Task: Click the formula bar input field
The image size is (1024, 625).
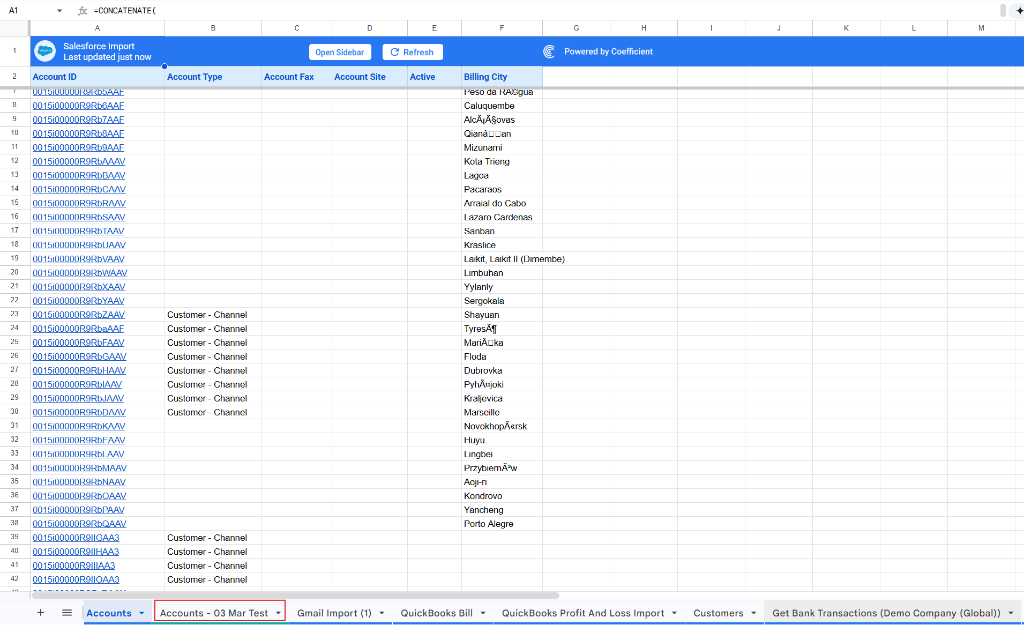Action: click(x=536, y=11)
